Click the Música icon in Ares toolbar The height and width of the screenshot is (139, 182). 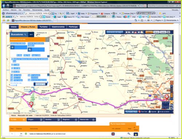pos(114,17)
